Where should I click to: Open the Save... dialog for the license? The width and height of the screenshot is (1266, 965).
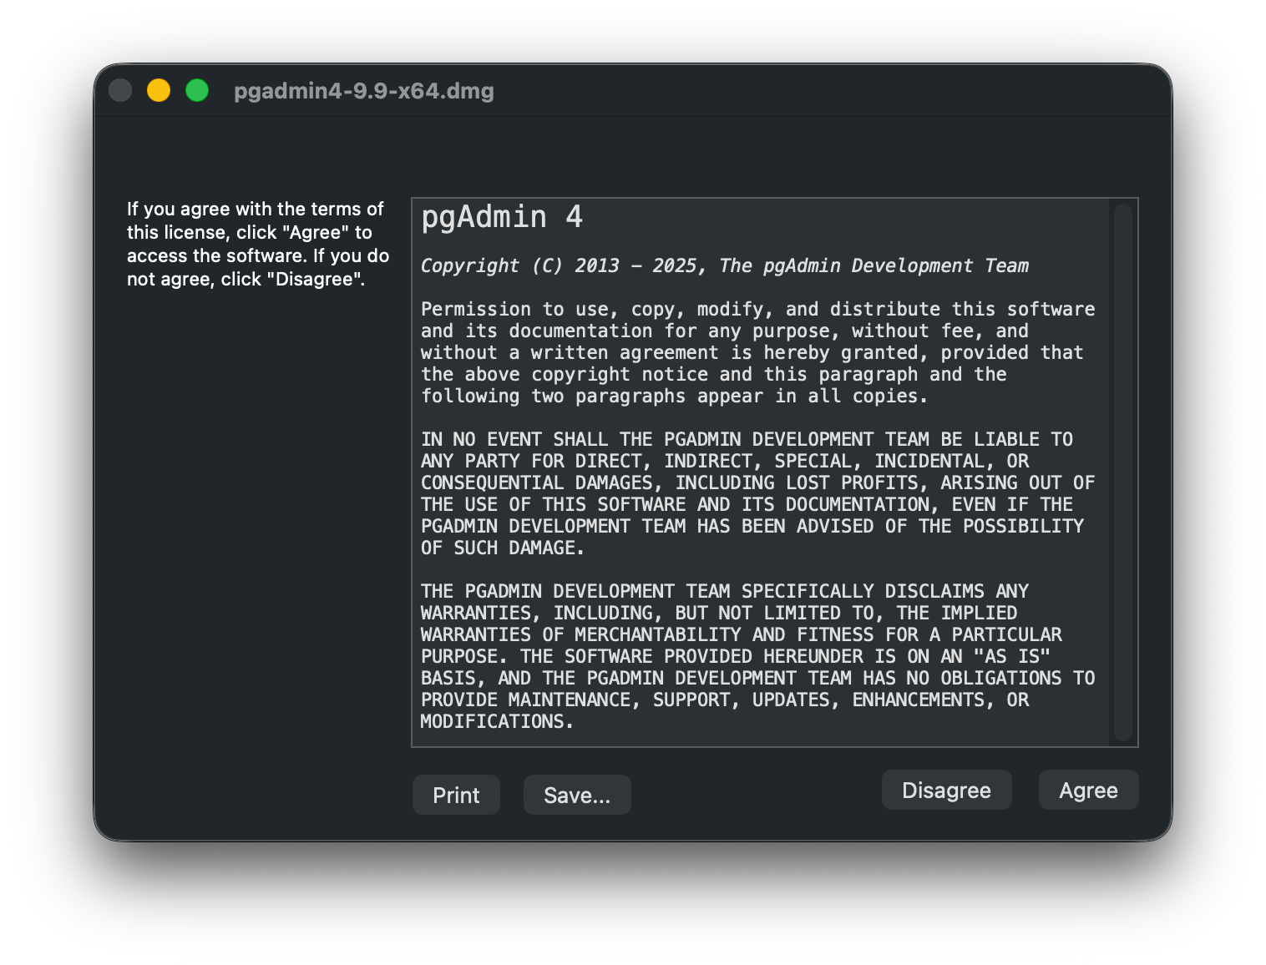[x=576, y=795]
